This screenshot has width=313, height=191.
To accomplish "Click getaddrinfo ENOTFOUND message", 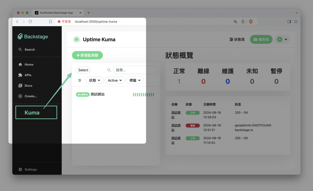I will point(253,128).
